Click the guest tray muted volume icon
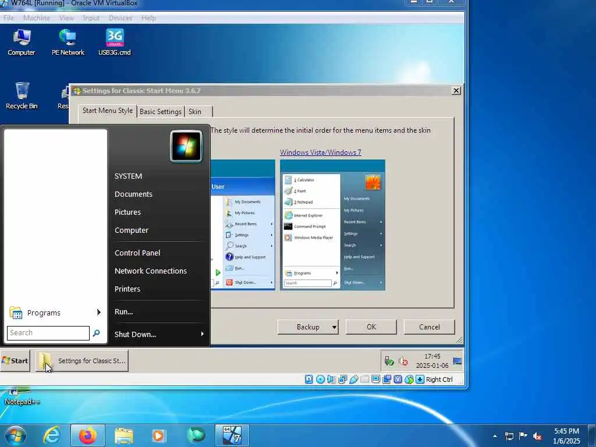Image resolution: width=596 pixels, height=447 pixels. [403, 361]
